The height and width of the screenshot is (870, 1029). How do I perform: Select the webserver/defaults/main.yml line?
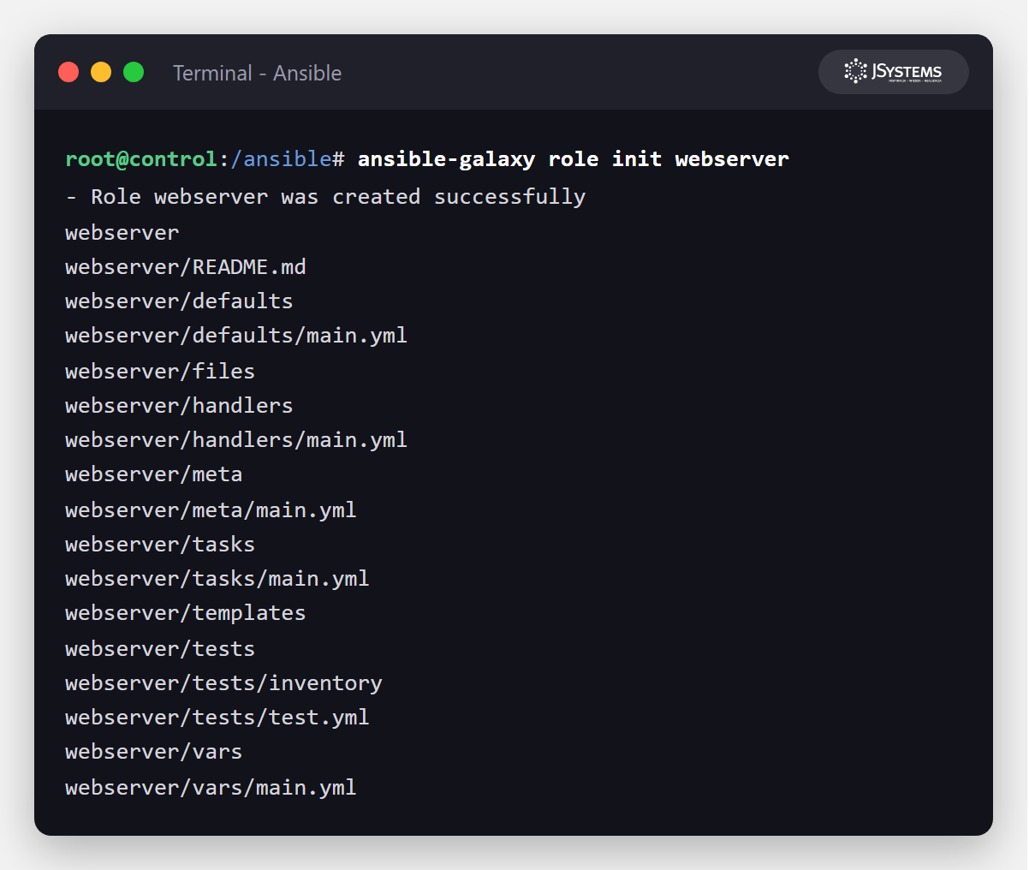236,336
